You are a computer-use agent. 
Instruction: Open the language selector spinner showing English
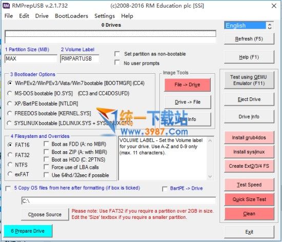[x=269, y=26]
